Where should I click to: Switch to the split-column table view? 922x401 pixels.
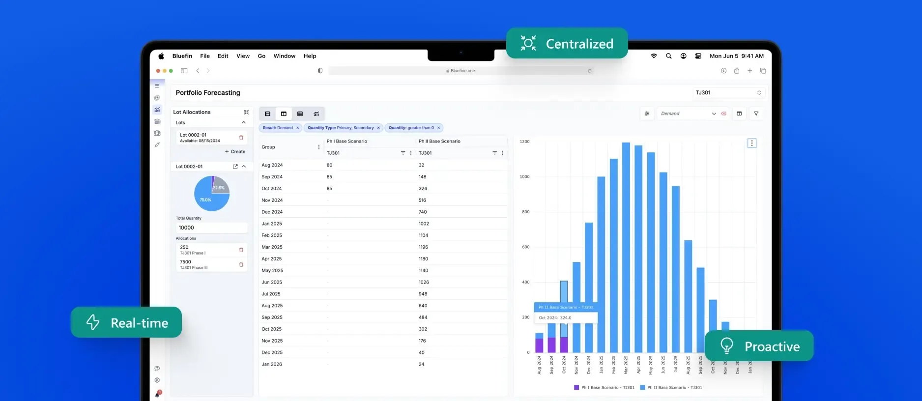pyautogui.click(x=284, y=114)
